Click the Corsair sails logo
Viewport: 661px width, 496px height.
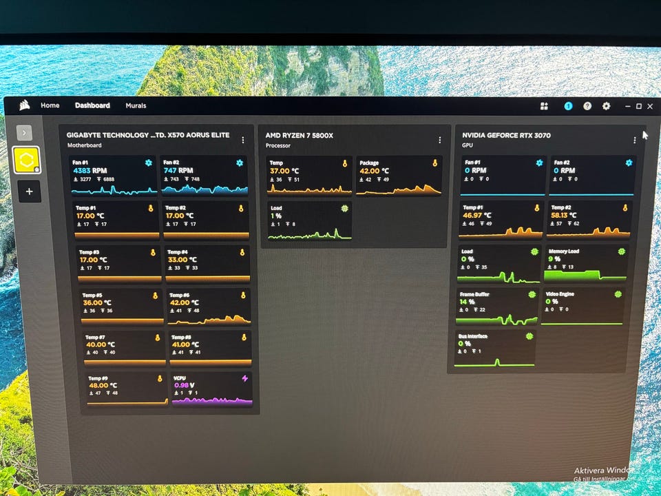click(x=25, y=105)
